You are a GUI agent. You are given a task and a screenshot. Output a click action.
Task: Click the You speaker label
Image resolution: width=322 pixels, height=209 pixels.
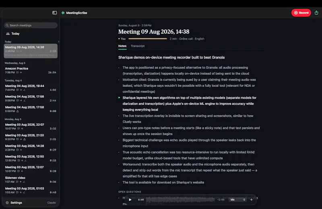[123, 39]
